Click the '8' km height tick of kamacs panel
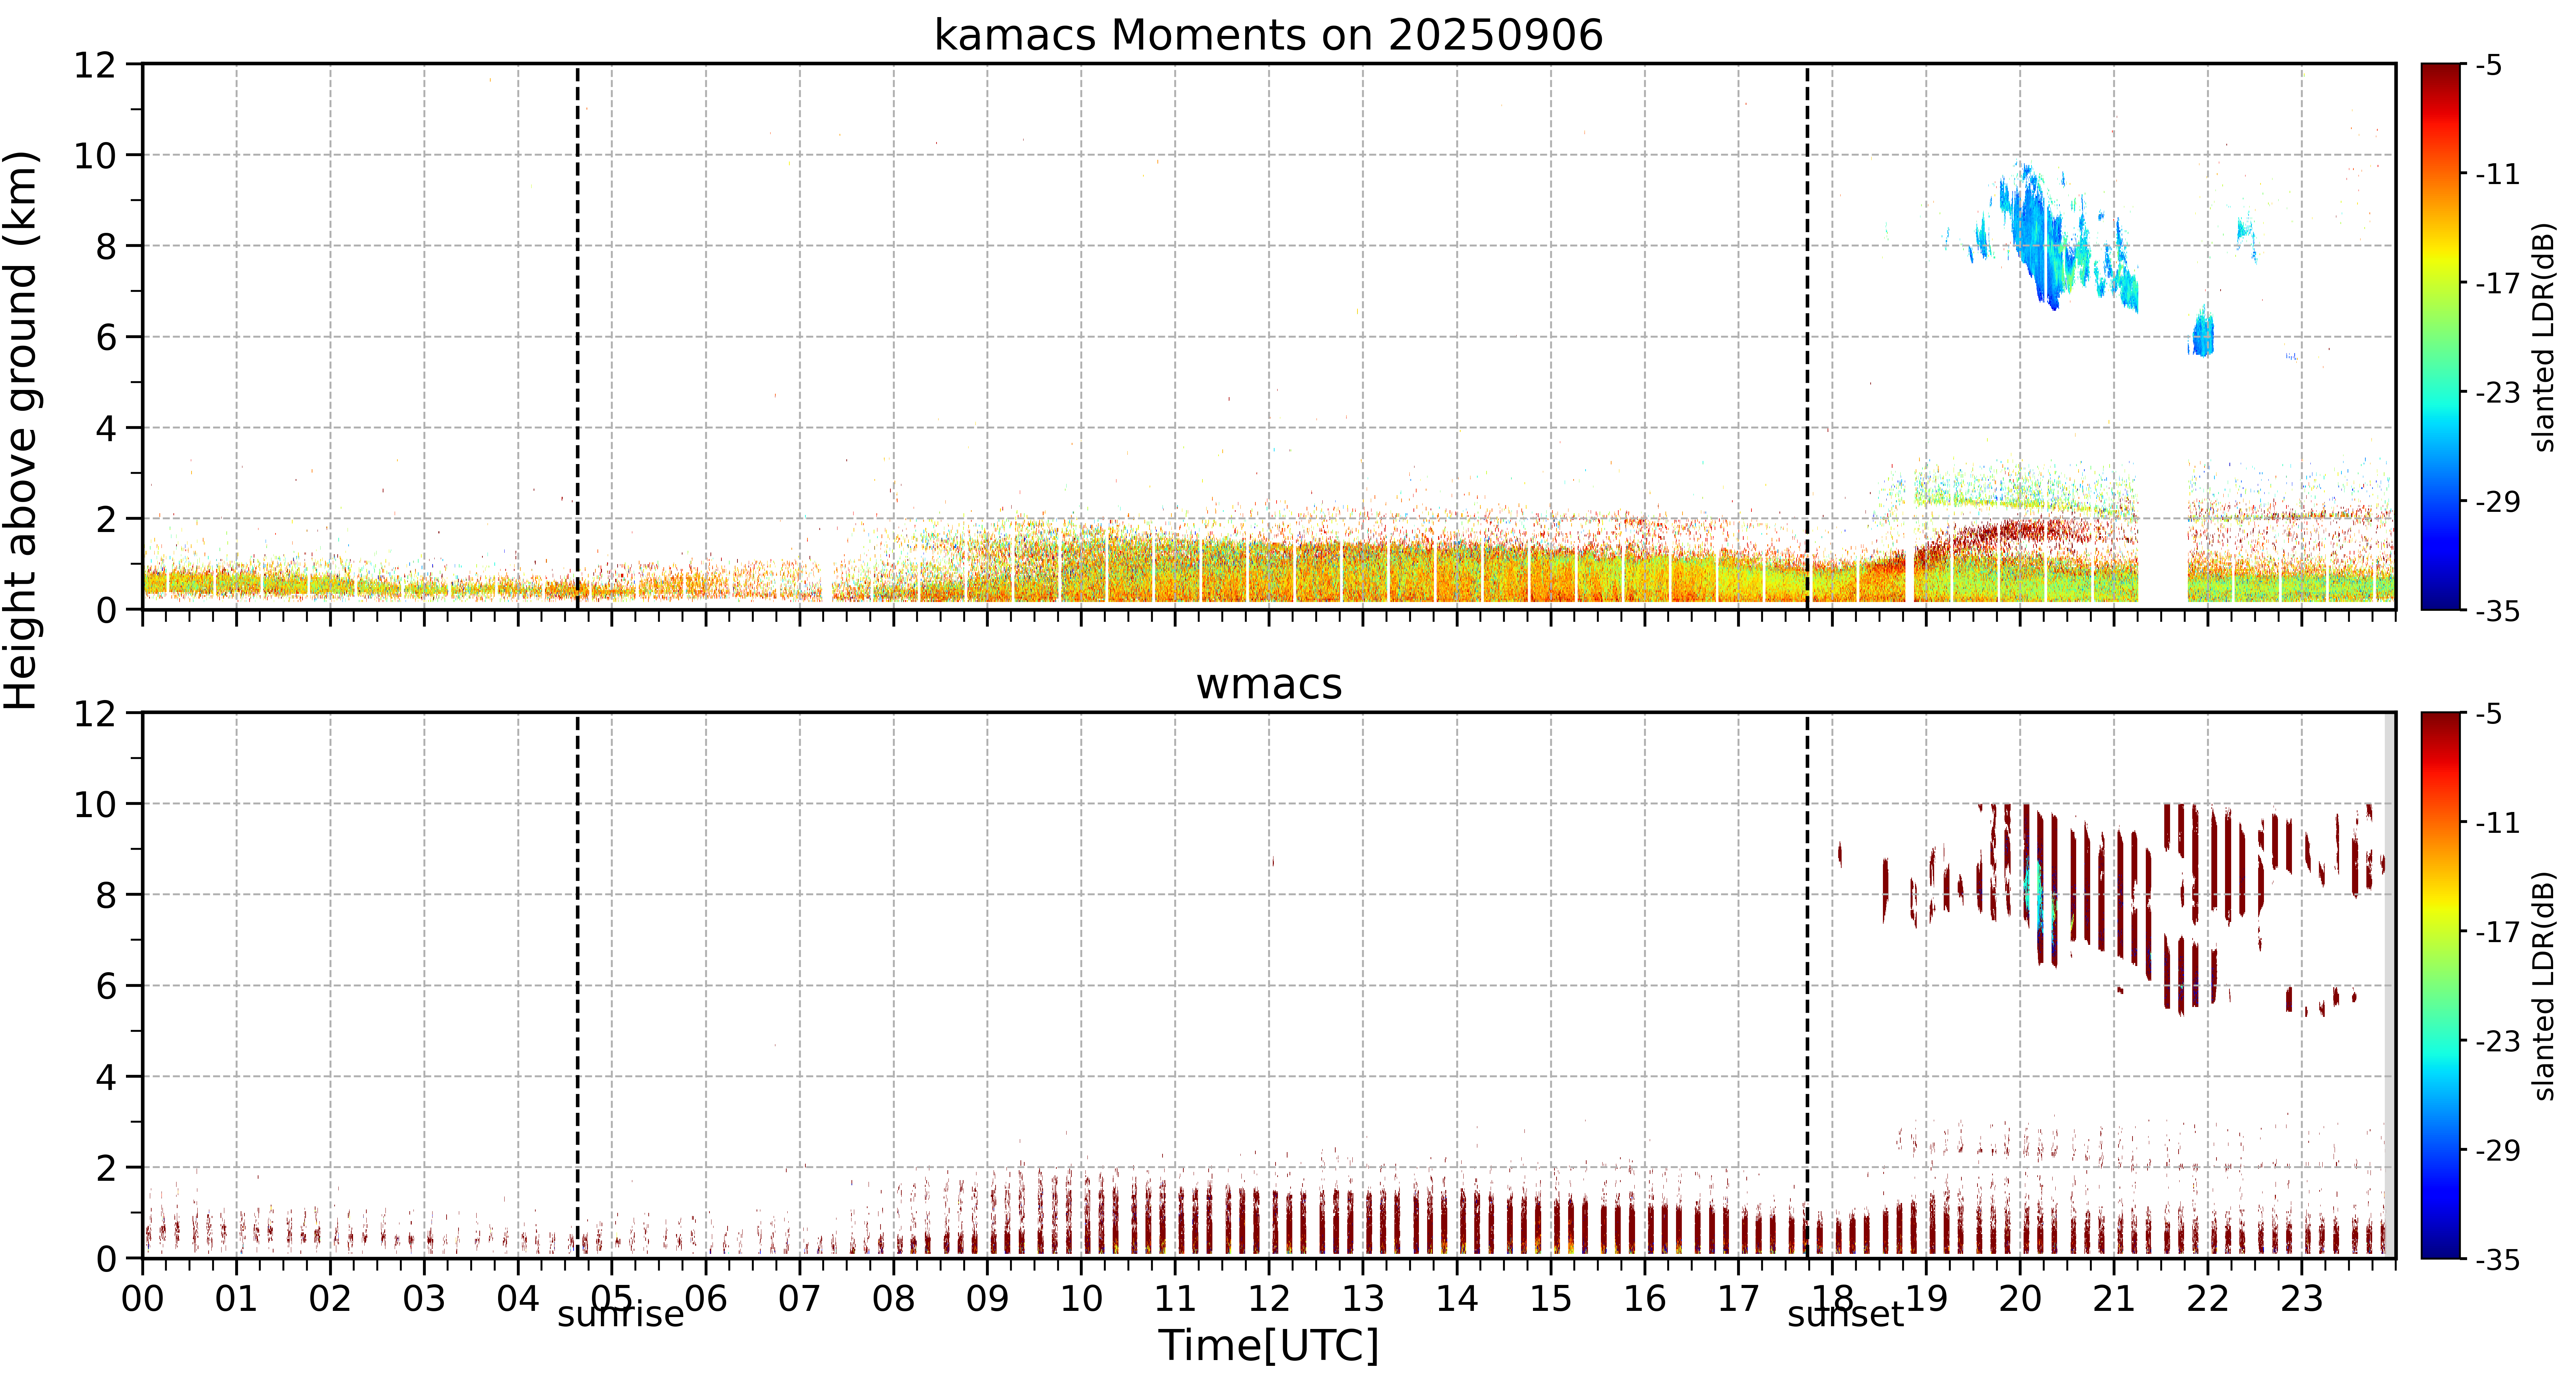Image resolution: width=2576 pixels, height=1386 pixels. click(106, 246)
